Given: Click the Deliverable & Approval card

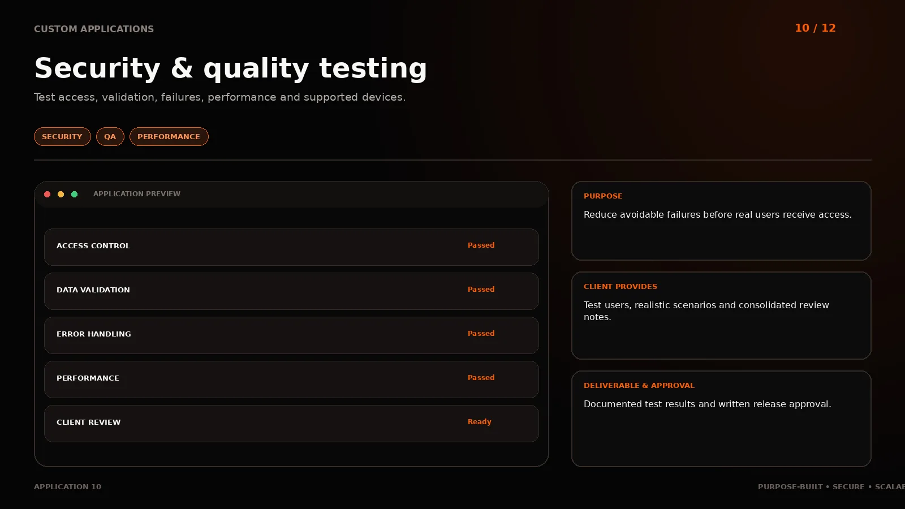Looking at the screenshot, I should click(721, 419).
